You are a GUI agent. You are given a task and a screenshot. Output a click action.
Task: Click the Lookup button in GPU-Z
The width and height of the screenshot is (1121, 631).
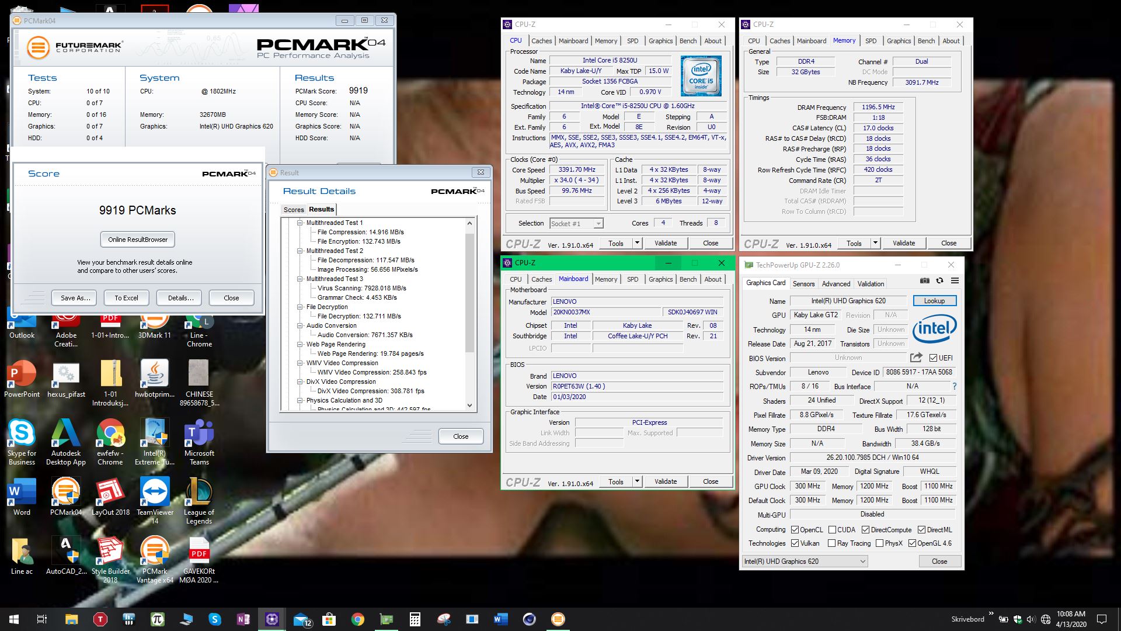tap(934, 301)
